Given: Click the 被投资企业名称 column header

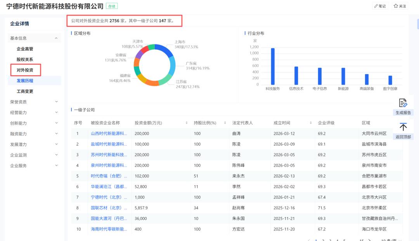Looking at the screenshot, I should [x=105, y=123].
